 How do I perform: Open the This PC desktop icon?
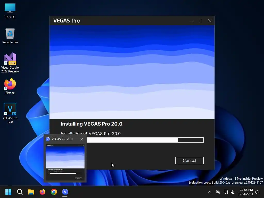10,11
